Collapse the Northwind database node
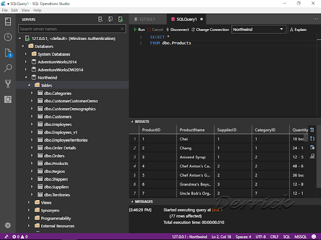Viewport: 321px width, 240px height. pyautogui.click(x=26, y=77)
